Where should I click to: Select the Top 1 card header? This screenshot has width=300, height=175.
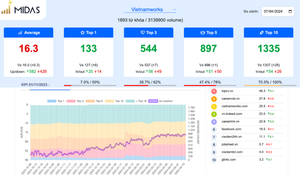click(x=88, y=33)
